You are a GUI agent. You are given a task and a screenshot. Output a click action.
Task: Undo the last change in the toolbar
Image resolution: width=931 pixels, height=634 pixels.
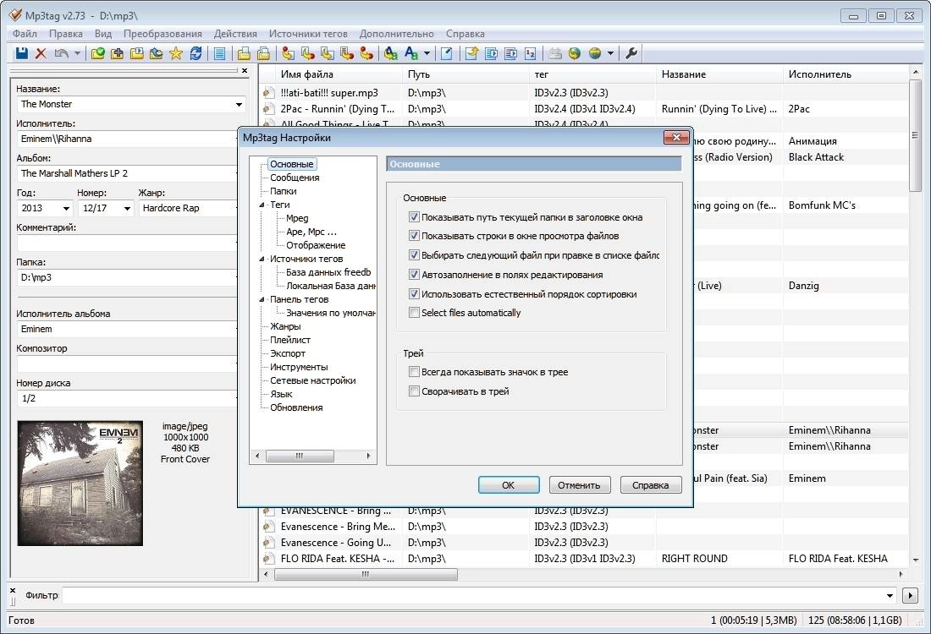61,53
